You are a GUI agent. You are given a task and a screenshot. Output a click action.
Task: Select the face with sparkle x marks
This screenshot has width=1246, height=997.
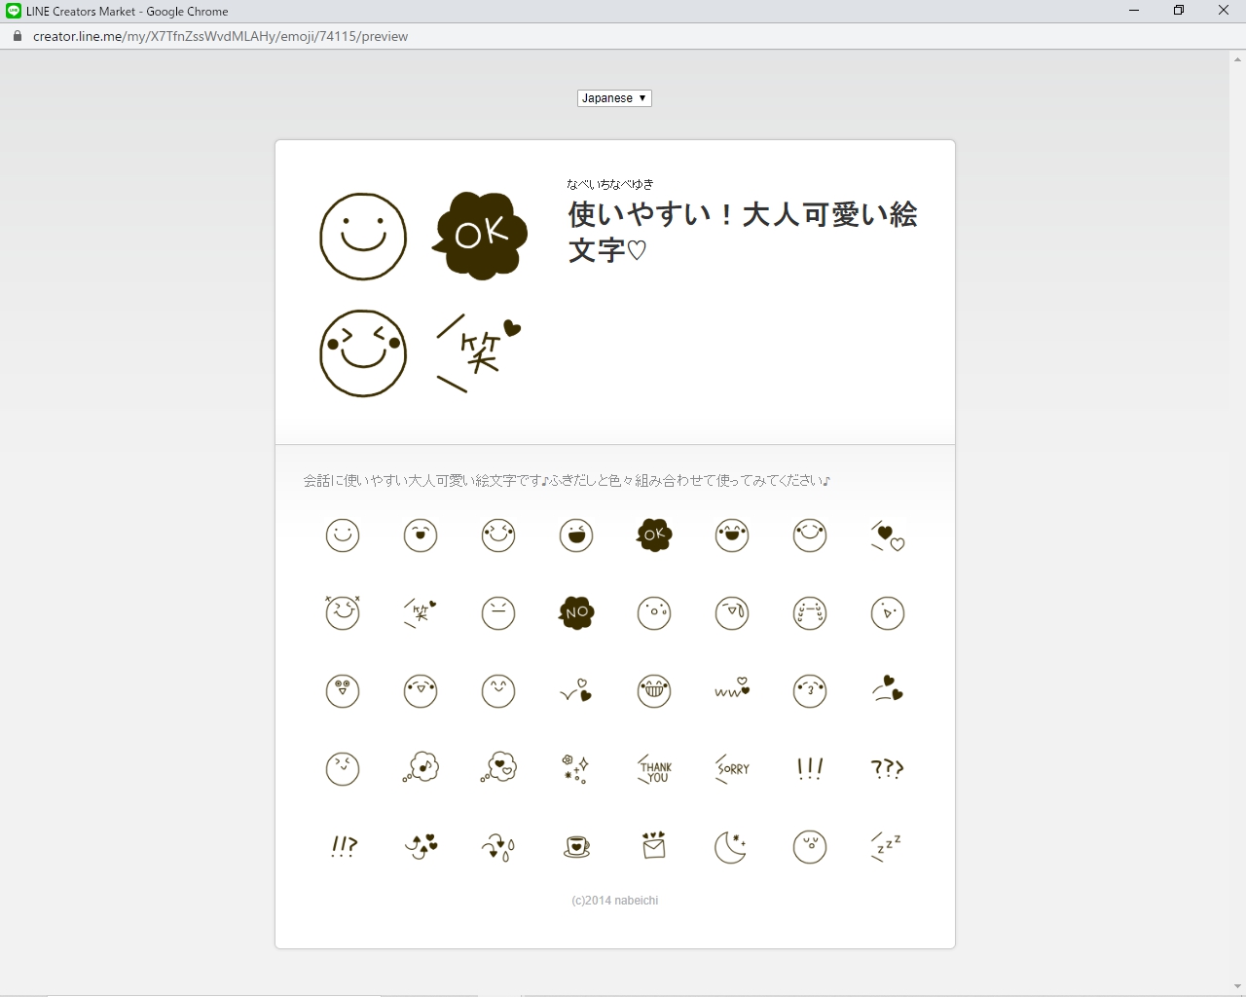point(343,611)
